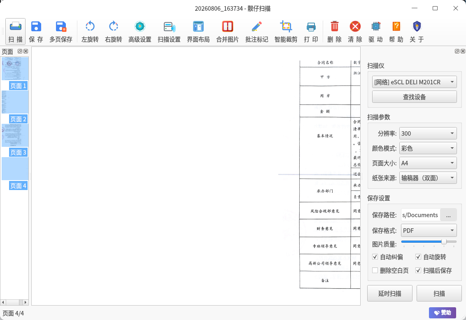Rotate page with 右旋转 icon
This screenshot has width=466, height=320.
tap(114, 31)
